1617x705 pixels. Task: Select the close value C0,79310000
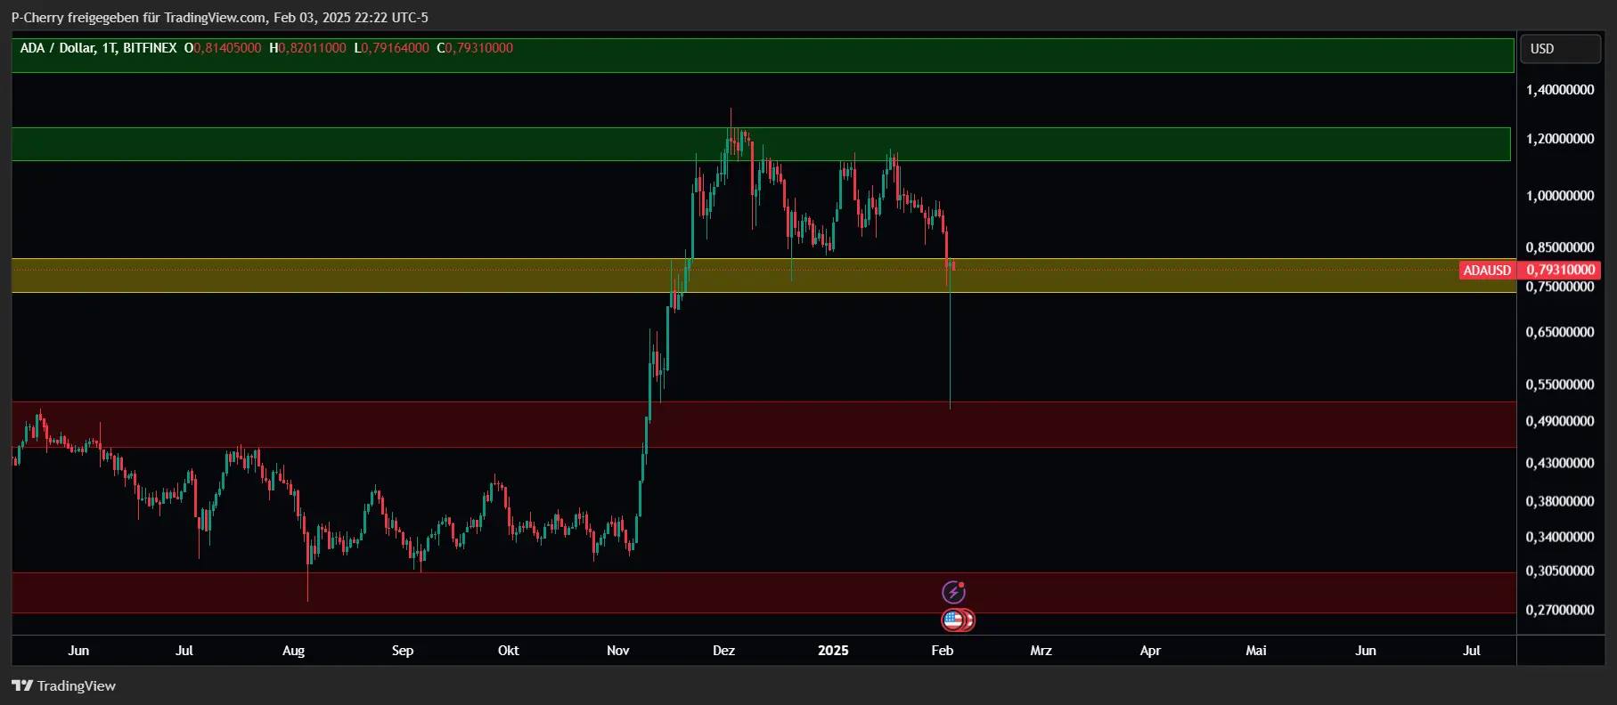(475, 48)
